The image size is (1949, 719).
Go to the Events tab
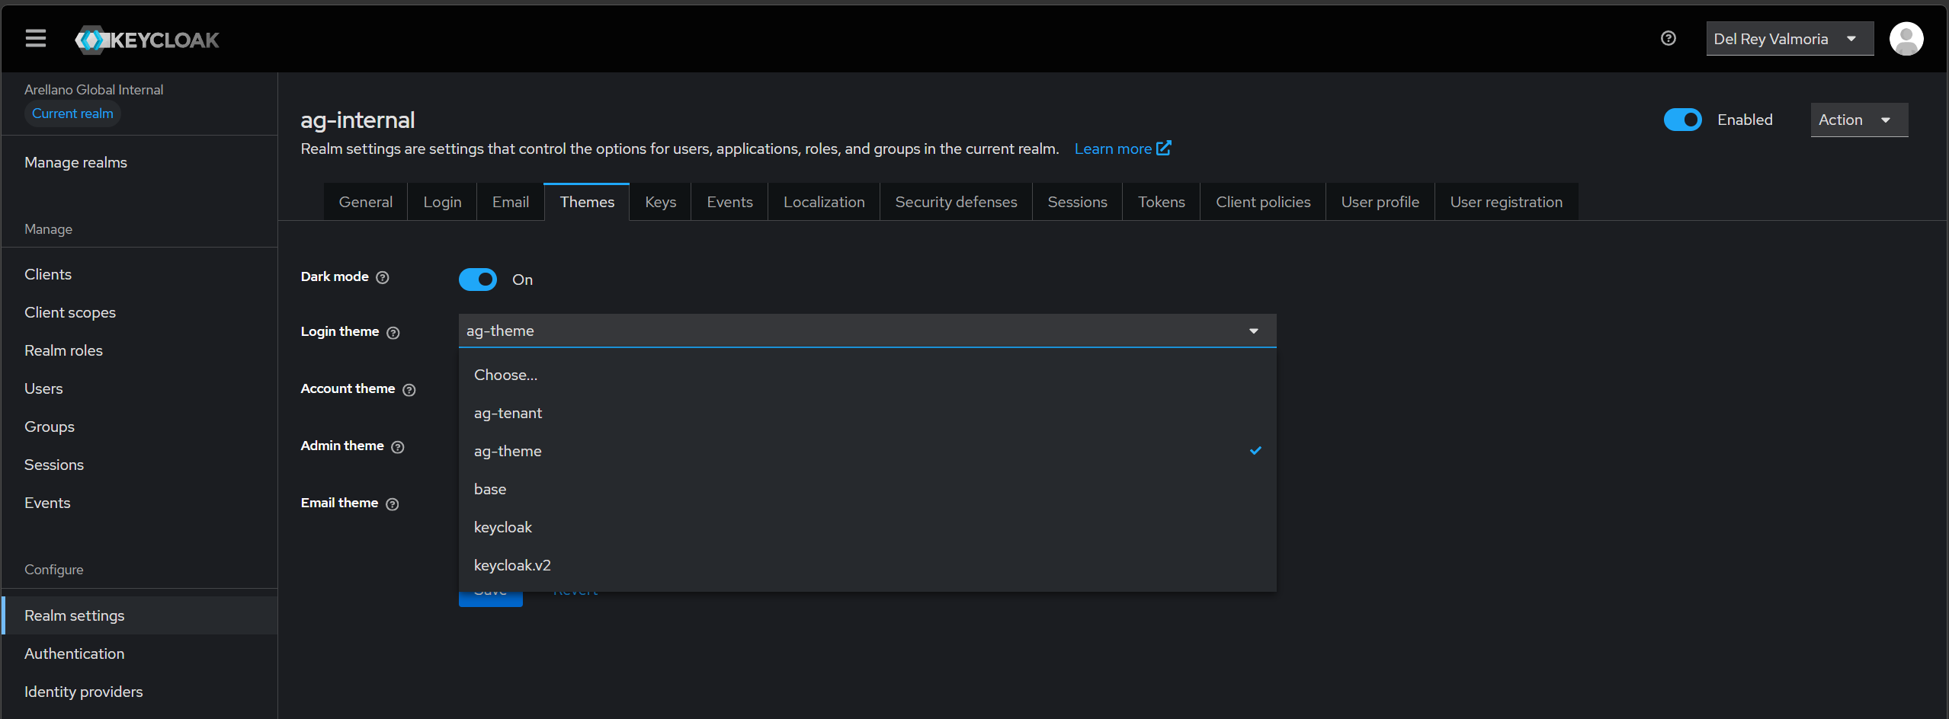point(729,202)
